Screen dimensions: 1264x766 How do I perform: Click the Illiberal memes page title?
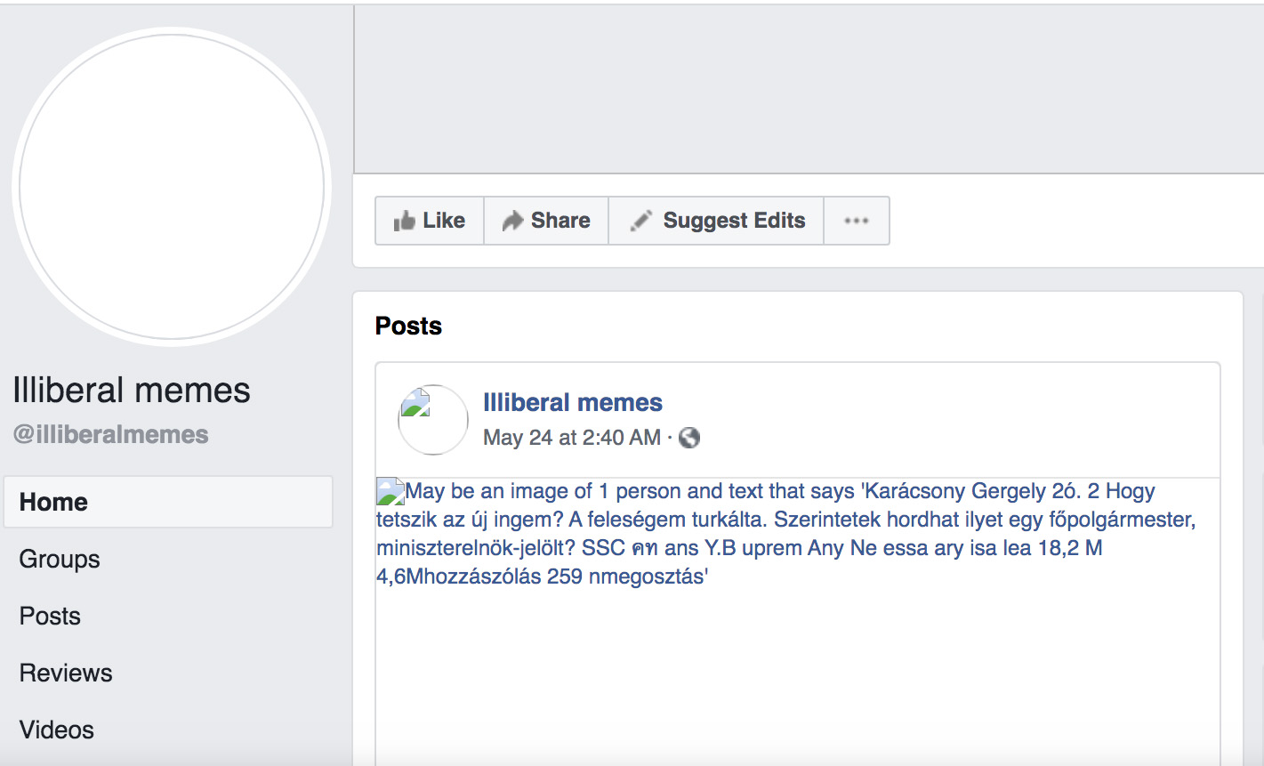[132, 391]
